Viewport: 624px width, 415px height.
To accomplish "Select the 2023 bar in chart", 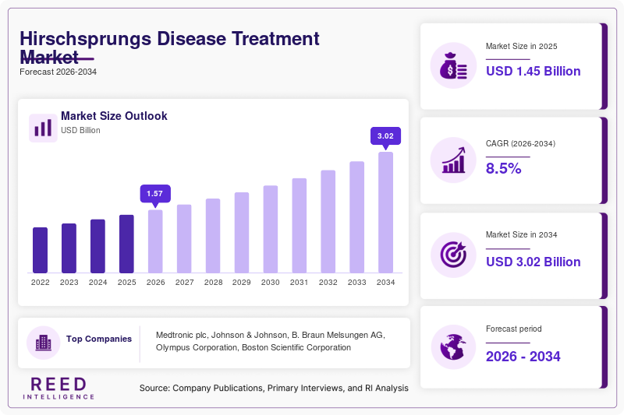I will point(69,248).
